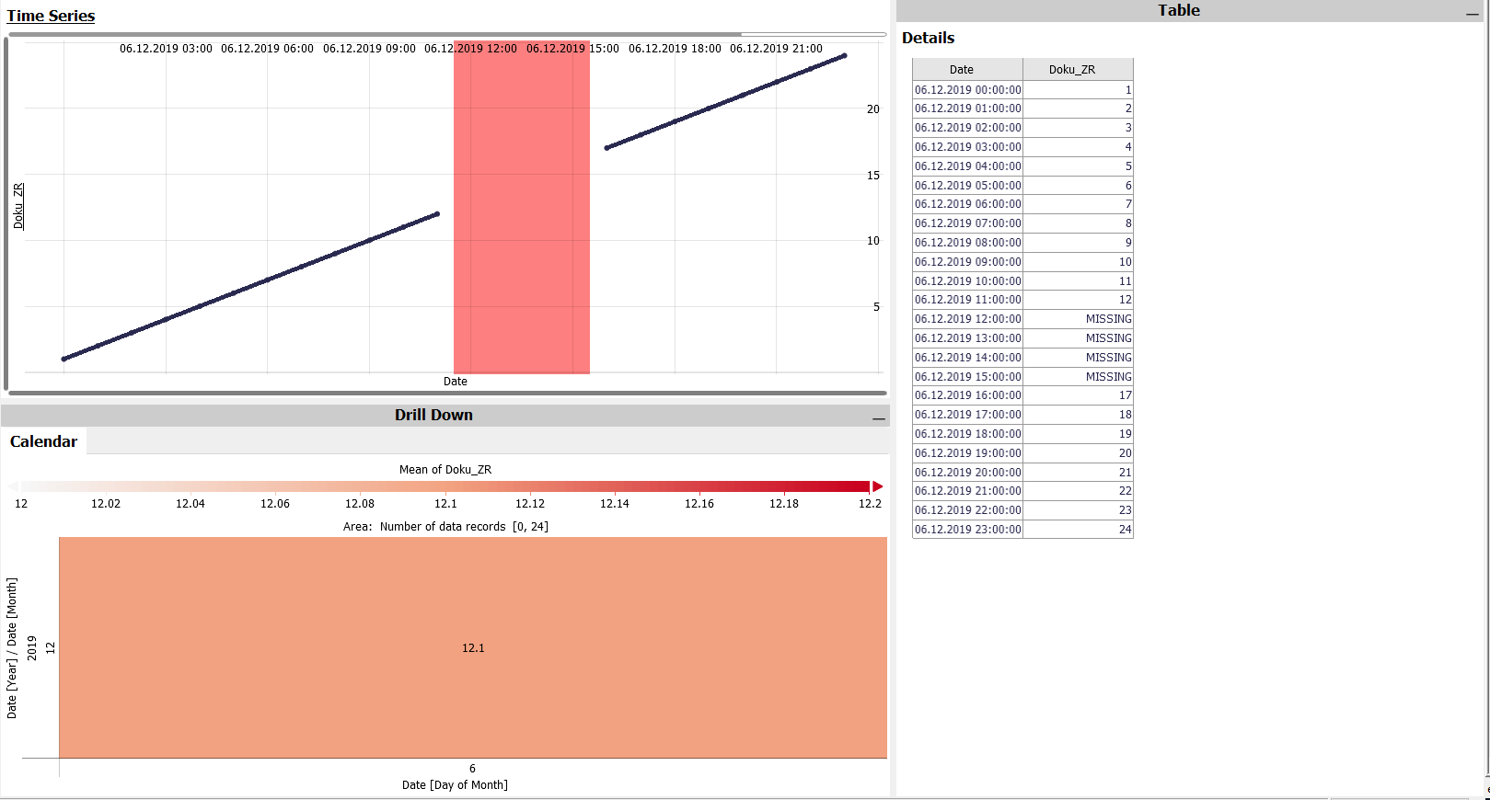Image resolution: width=1490 pixels, height=800 pixels.
Task: Select the 06.12.2019 00:00:00 table row
Action: tap(1022, 90)
